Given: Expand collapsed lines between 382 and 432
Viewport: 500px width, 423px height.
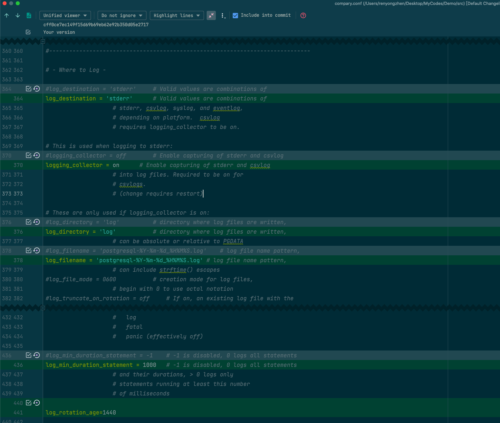Looking at the screenshot, I should click(x=43, y=308).
